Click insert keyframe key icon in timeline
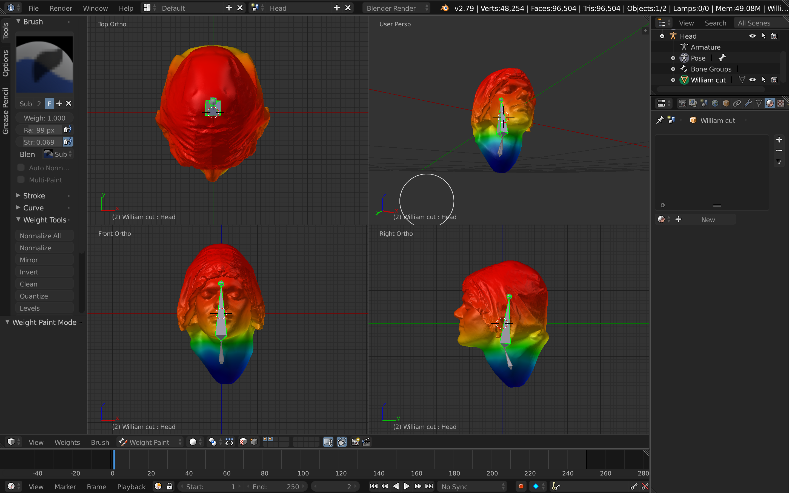This screenshot has height=493, width=789. click(634, 486)
